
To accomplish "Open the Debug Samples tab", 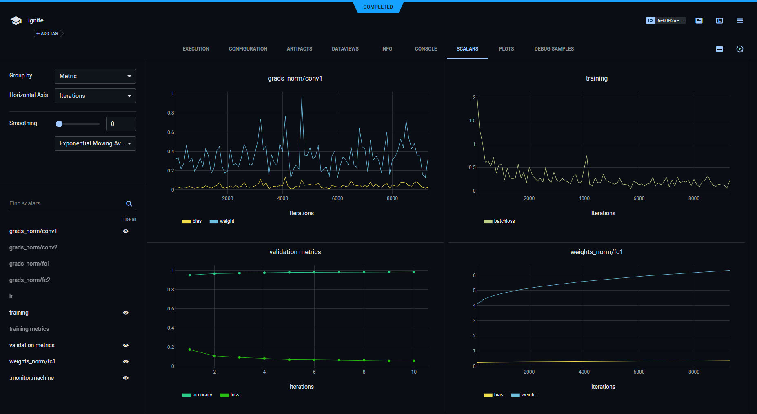I will pyautogui.click(x=554, y=49).
